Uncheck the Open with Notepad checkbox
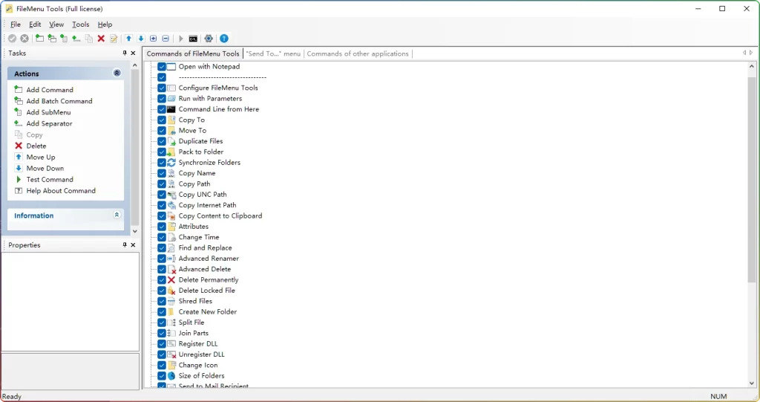Image resolution: width=760 pixels, height=402 pixels. (x=162, y=67)
